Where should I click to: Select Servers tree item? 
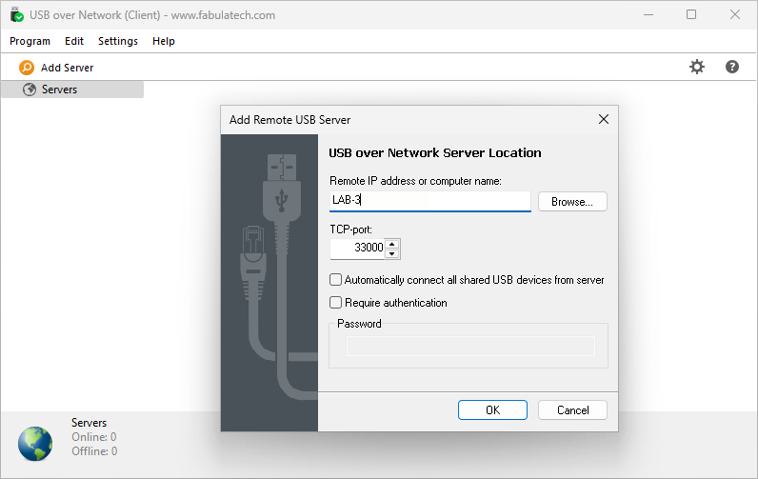point(72,90)
